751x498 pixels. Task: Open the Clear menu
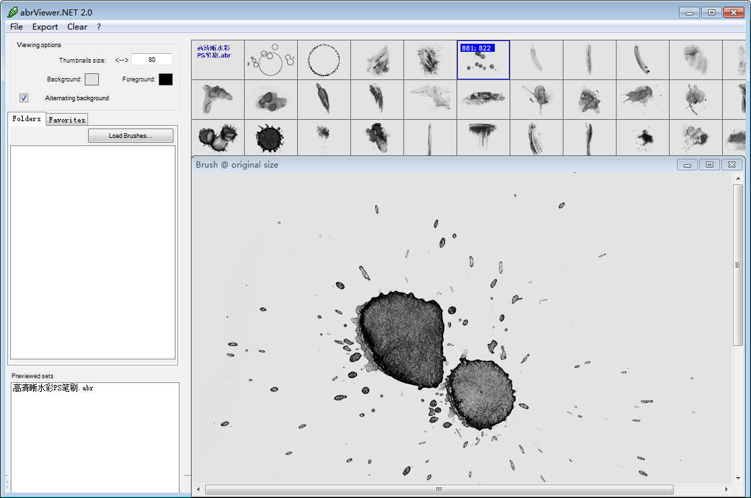pyautogui.click(x=77, y=27)
